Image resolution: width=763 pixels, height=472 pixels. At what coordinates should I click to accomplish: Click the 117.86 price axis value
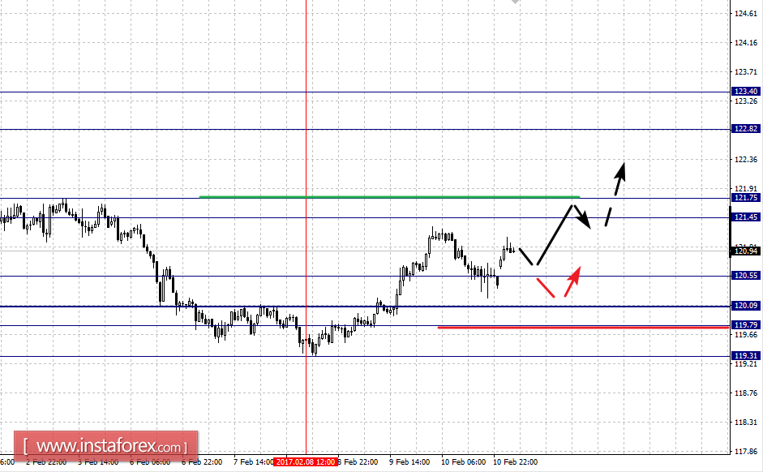point(745,452)
